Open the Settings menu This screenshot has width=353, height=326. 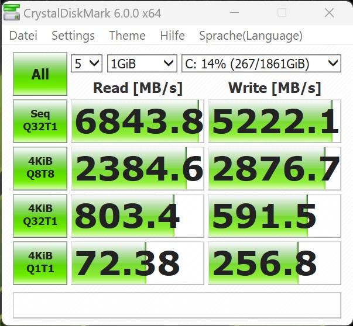pos(73,36)
